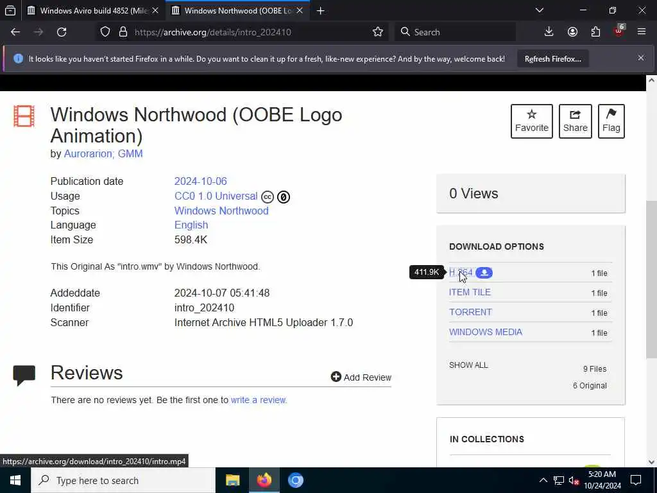657x493 pixels.
Task: Expand SHOW ALL download files
Action: click(x=468, y=365)
